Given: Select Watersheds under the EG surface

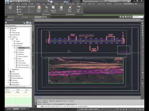Looking at the screenshot, I should (20, 43).
